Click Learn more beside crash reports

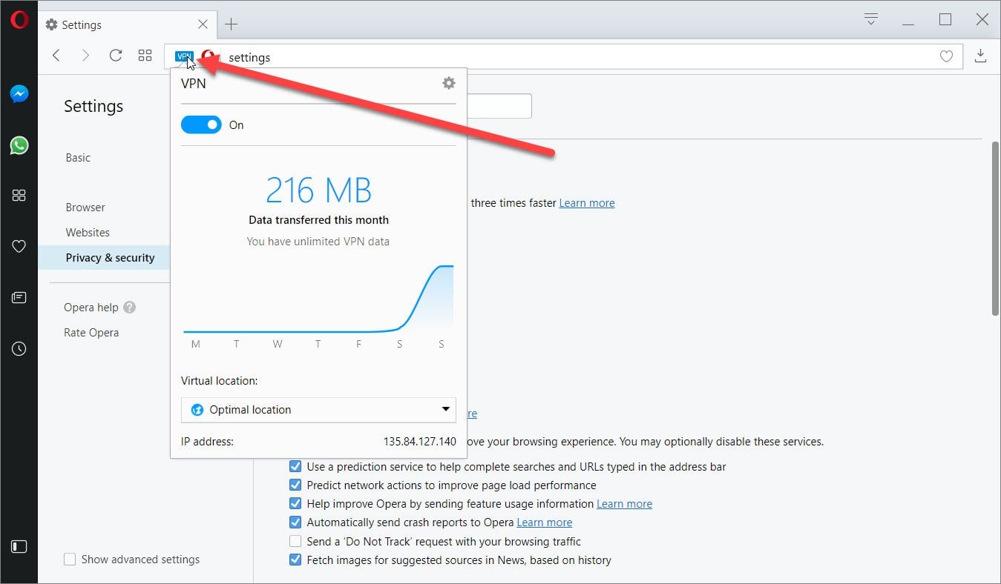[x=544, y=522]
